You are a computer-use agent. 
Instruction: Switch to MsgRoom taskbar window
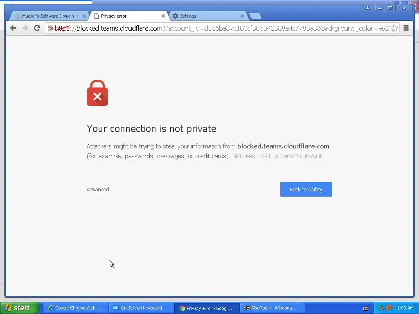(x=271, y=308)
